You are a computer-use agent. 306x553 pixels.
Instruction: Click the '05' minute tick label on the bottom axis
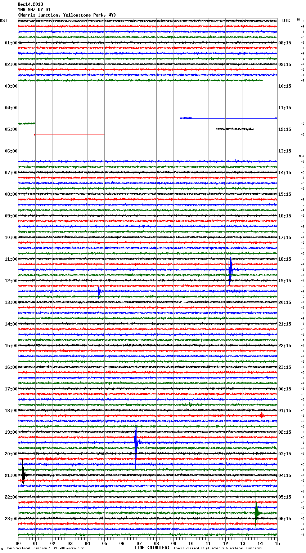104,543
